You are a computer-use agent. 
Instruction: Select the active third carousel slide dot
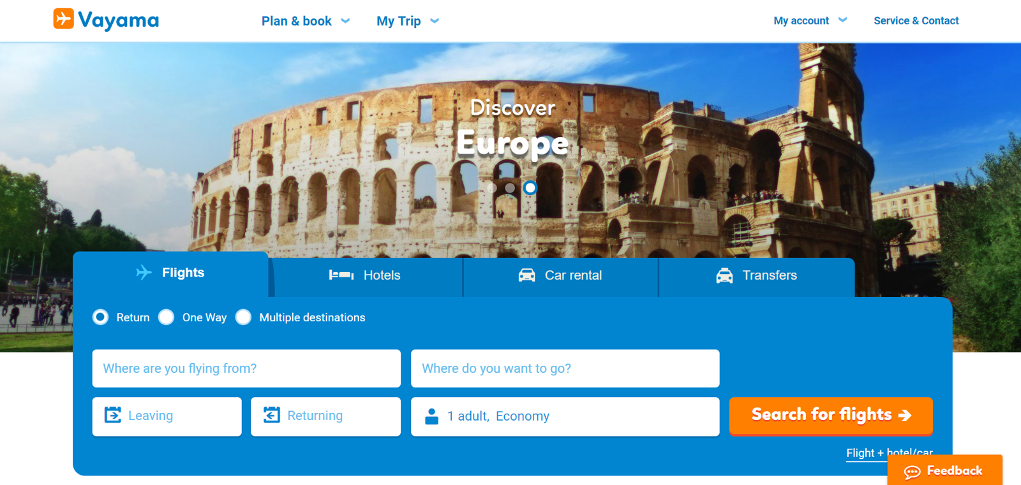[x=530, y=188]
